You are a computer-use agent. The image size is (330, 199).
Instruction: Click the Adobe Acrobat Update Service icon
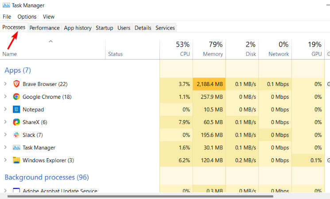point(16,190)
